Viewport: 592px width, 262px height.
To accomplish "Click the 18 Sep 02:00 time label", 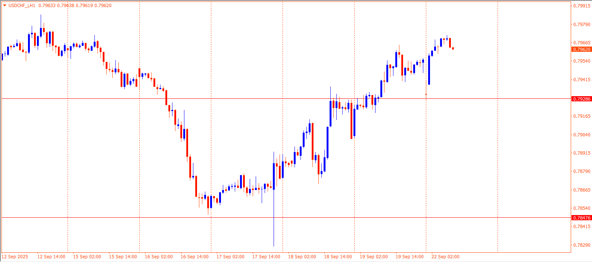I will click(302, 257).
